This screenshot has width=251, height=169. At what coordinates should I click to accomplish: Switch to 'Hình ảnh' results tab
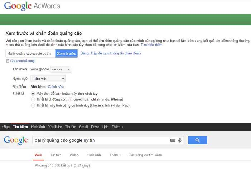pos(94,155)
